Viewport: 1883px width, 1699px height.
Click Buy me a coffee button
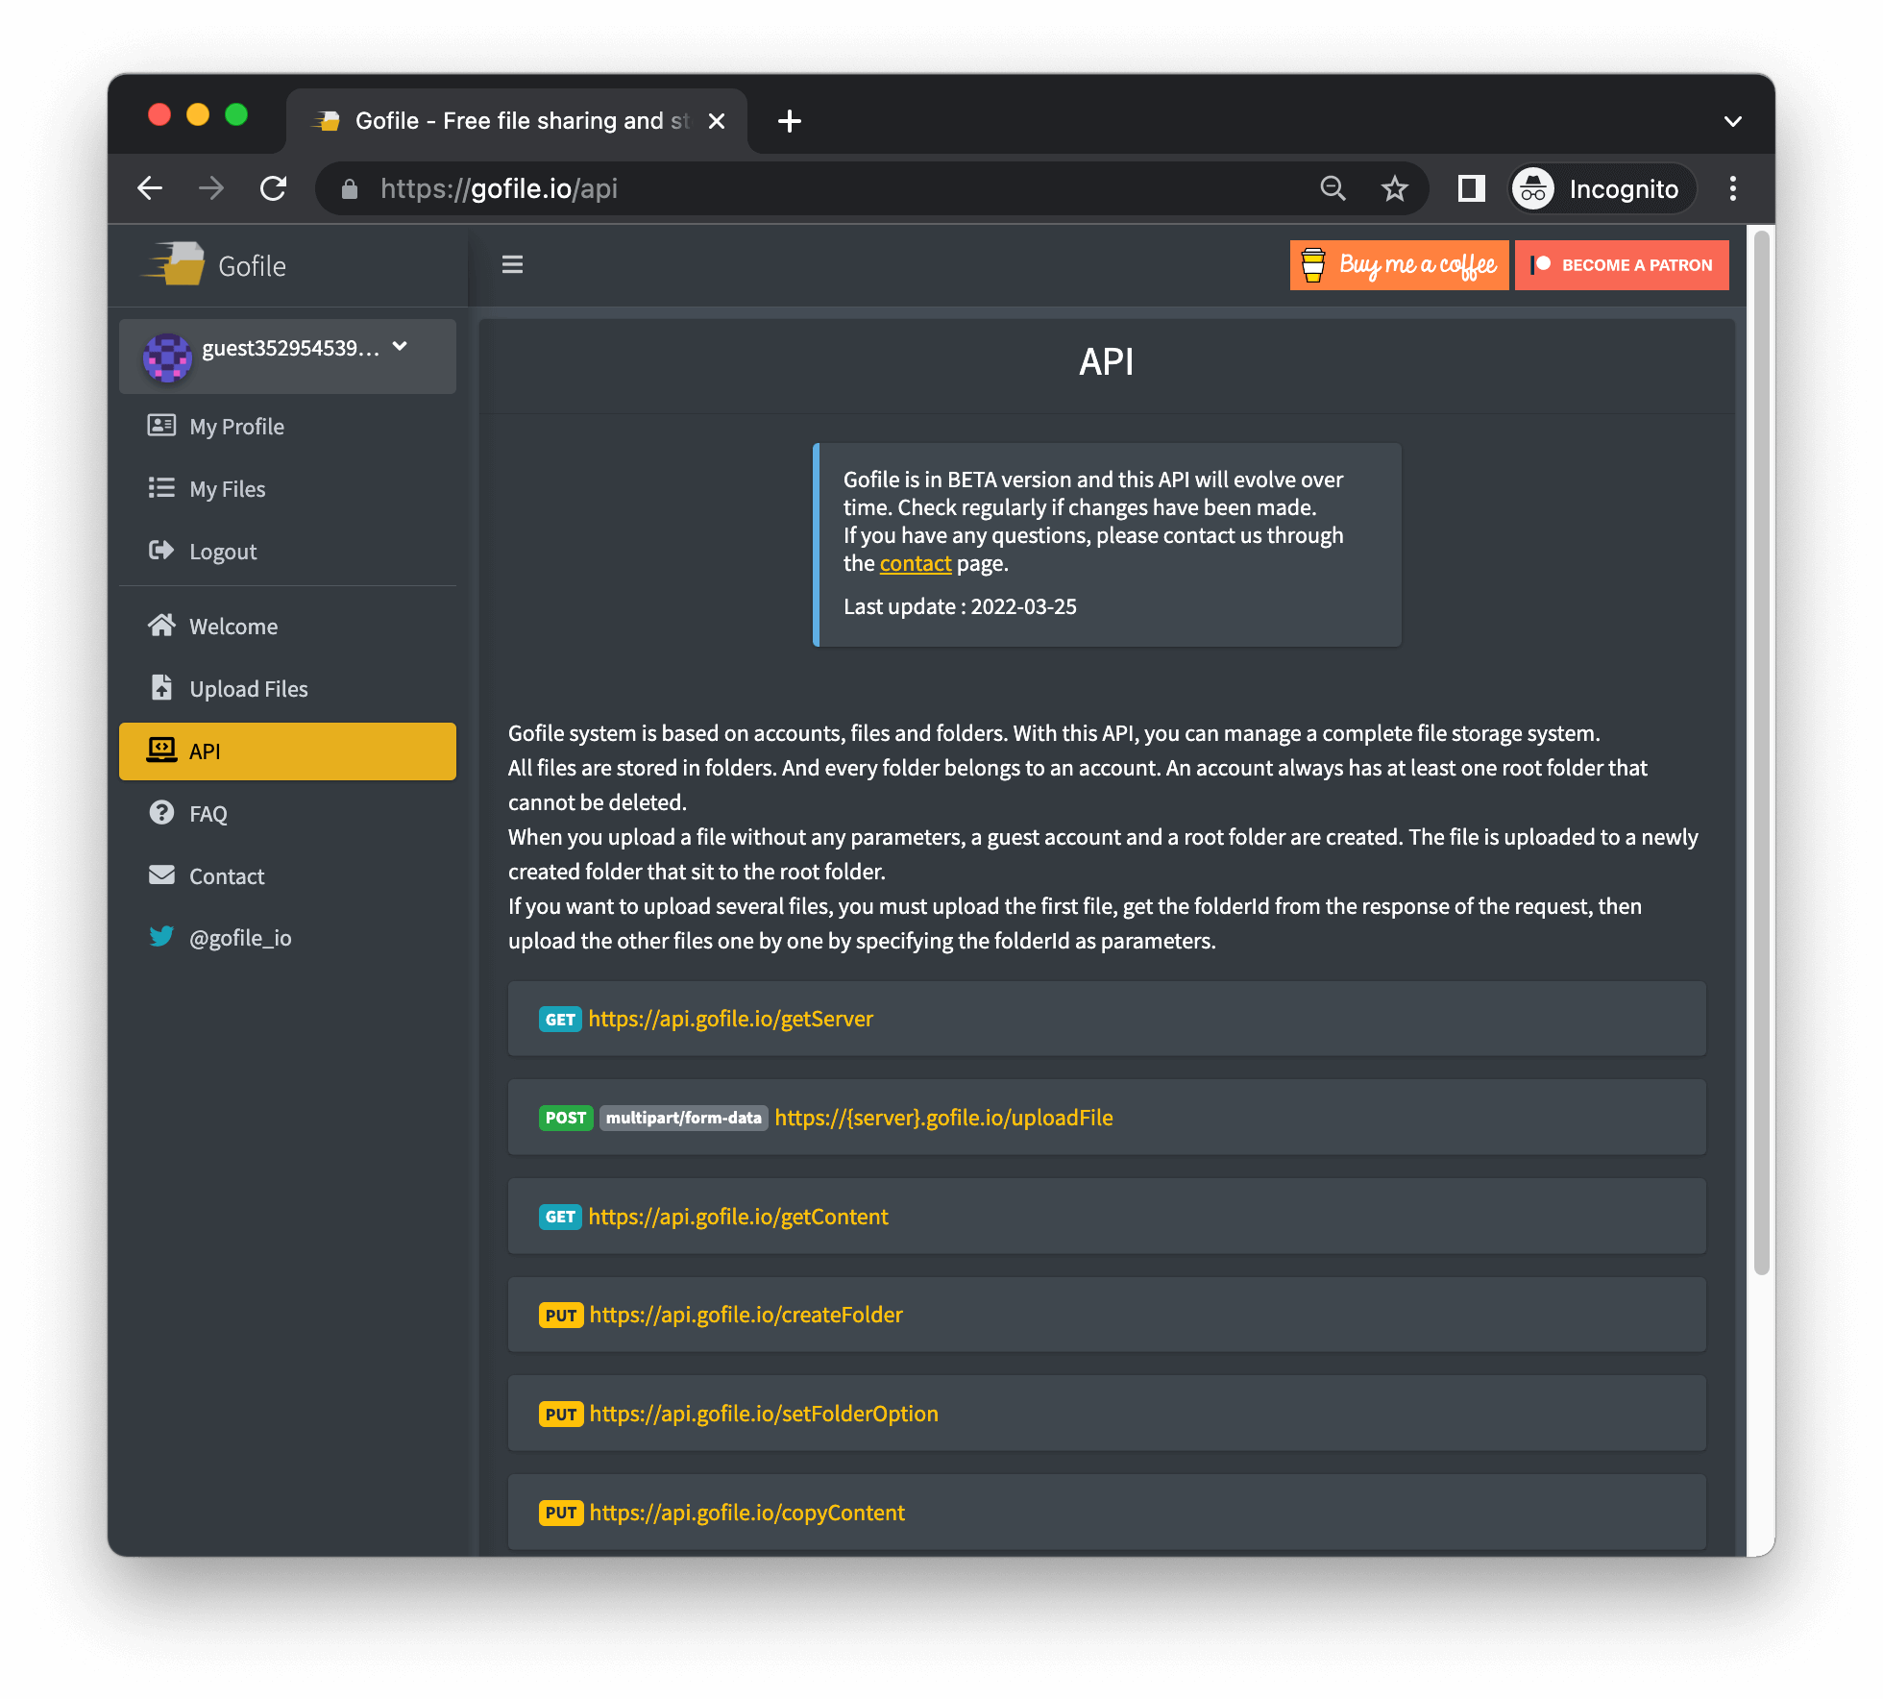(1399, 265)
